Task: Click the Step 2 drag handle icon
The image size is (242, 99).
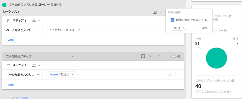Action: point(9,65)
